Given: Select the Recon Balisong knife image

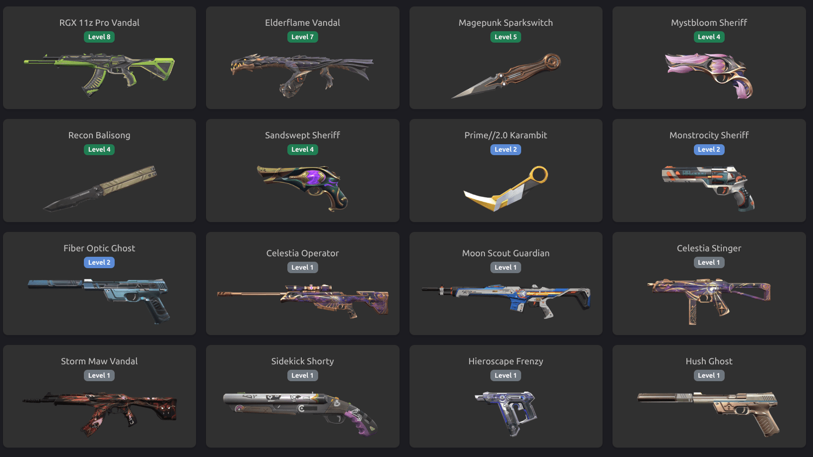Looking at the screenshot, I should point(99,188).
